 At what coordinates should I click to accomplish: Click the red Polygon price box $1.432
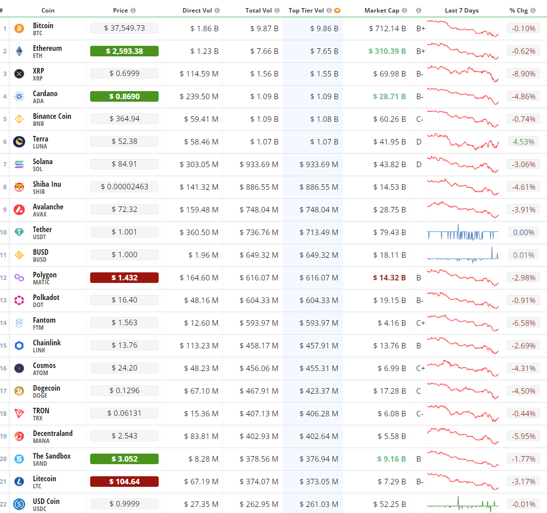124,278
